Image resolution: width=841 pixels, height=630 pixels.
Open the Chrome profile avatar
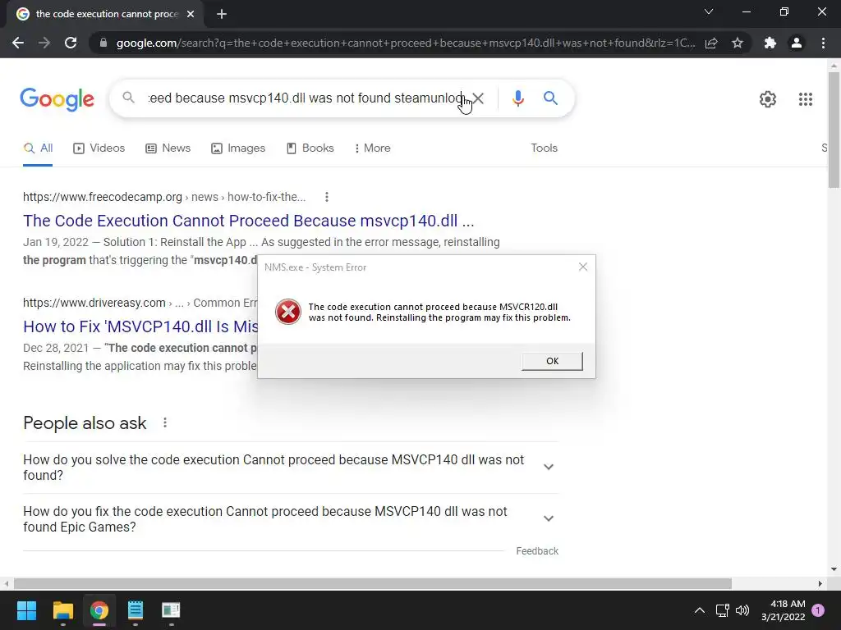tap(797, 43)
